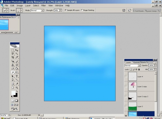Toggle visibility of Layer 3
Image resolution: width=162 pixels, height=119 pixels.
(x=126, y=106)
